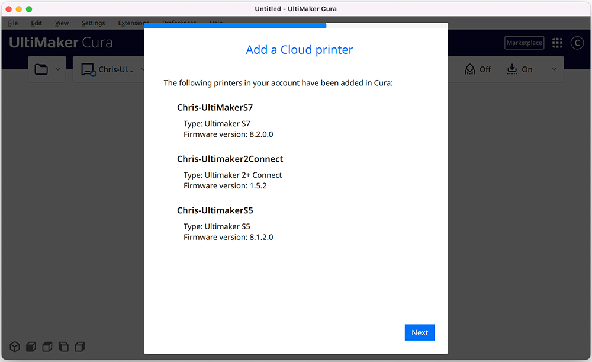
Task: Select the top view cube icon
Action: click(x=47, y=347)
